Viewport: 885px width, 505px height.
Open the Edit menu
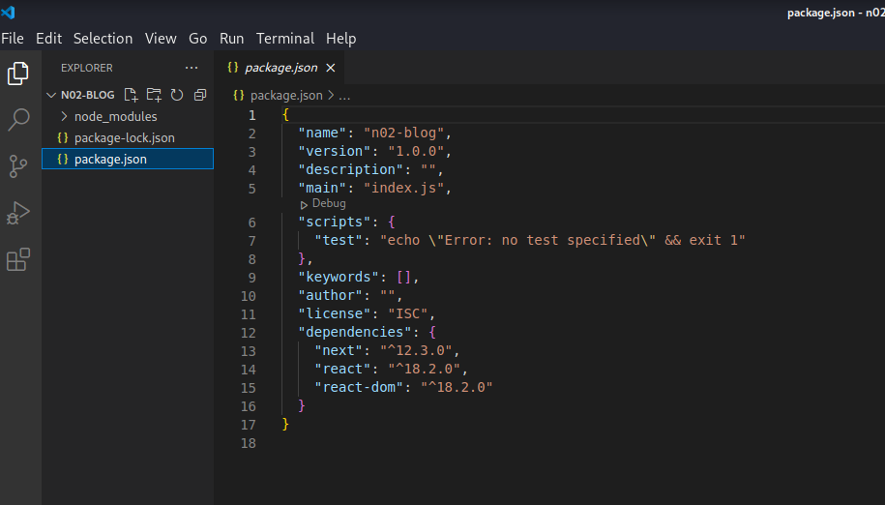(48, 39)
